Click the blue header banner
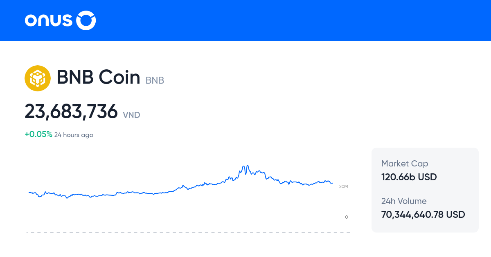The height and width of the screenshot is (257, 491). click(245, 20)
